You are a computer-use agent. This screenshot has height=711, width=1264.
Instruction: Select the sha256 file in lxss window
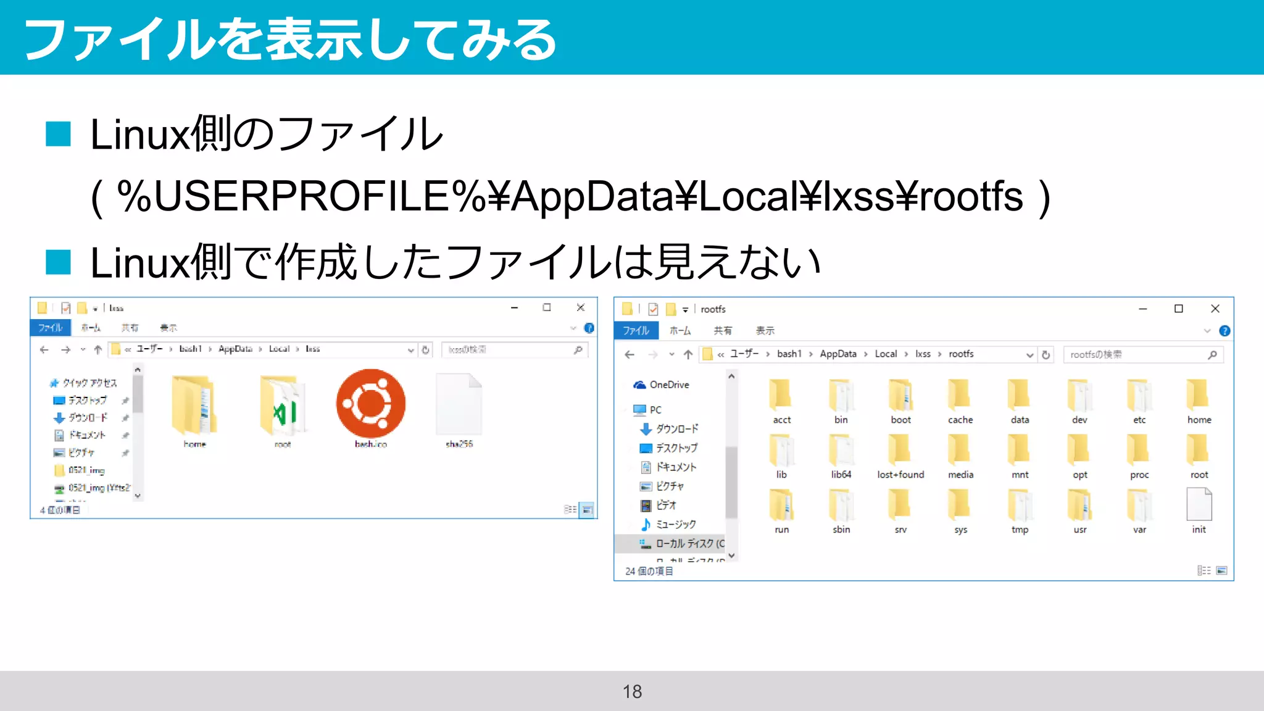tap(459, 409)
